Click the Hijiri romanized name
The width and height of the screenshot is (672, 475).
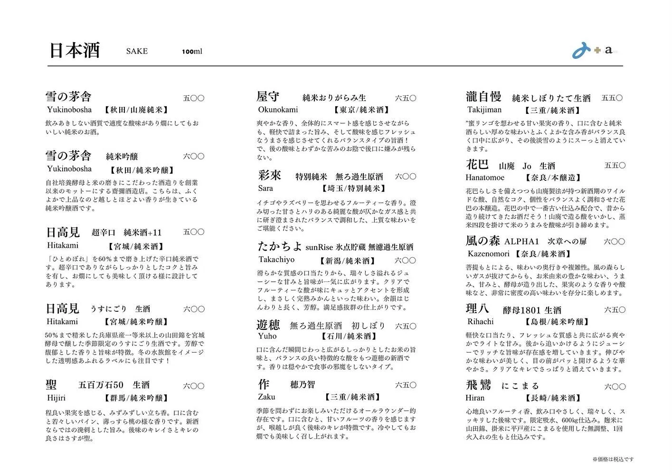pos(56,398)
